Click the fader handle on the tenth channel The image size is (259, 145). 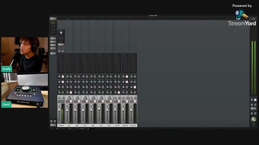point(131,110)
